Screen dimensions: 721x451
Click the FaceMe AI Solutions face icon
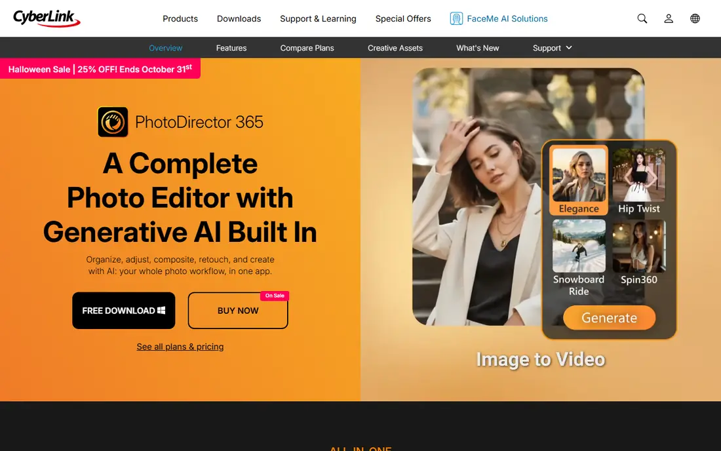456,18
